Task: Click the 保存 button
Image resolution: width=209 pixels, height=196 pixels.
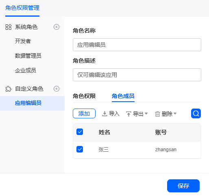Action: (x=183, y=186)
